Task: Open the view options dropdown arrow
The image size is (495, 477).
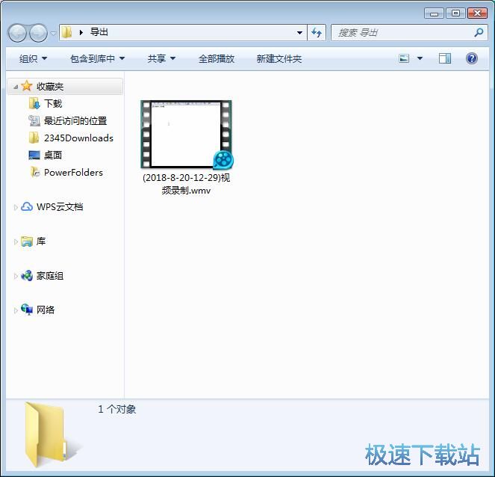Action: (x=420, y=58)
